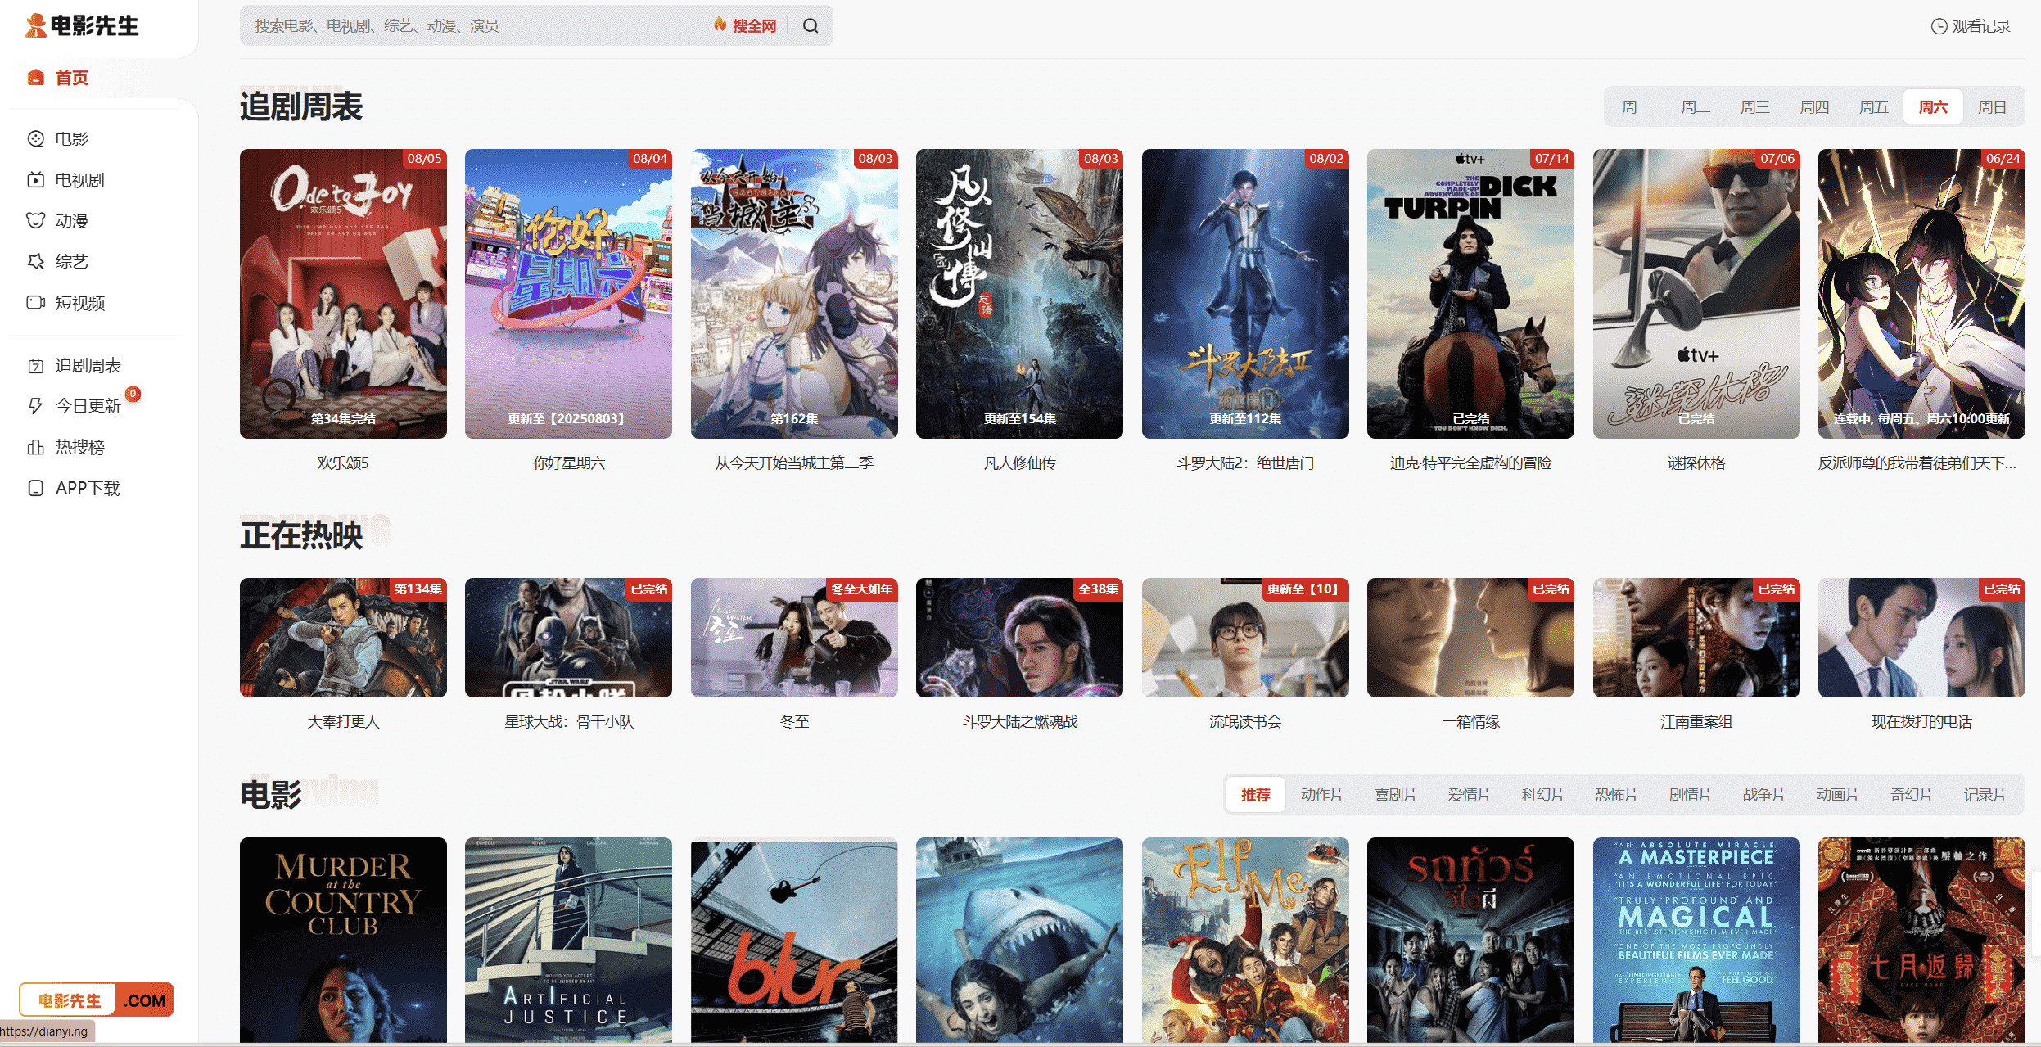Image resolution: width=2041 pixels, height=1047 pixels.
Task: Filter movies by 剧情片
Action: [1691, 795]
